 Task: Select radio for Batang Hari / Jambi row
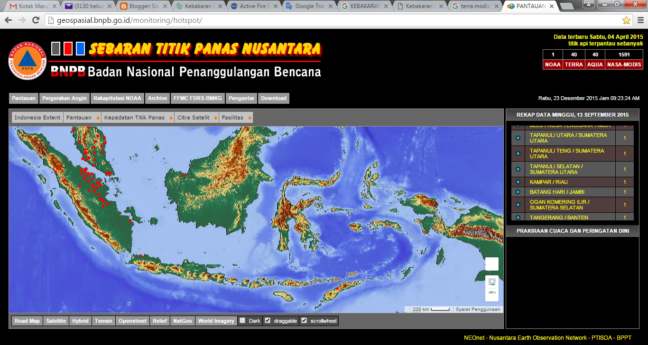pyautogui.click(x=518, y=192)
